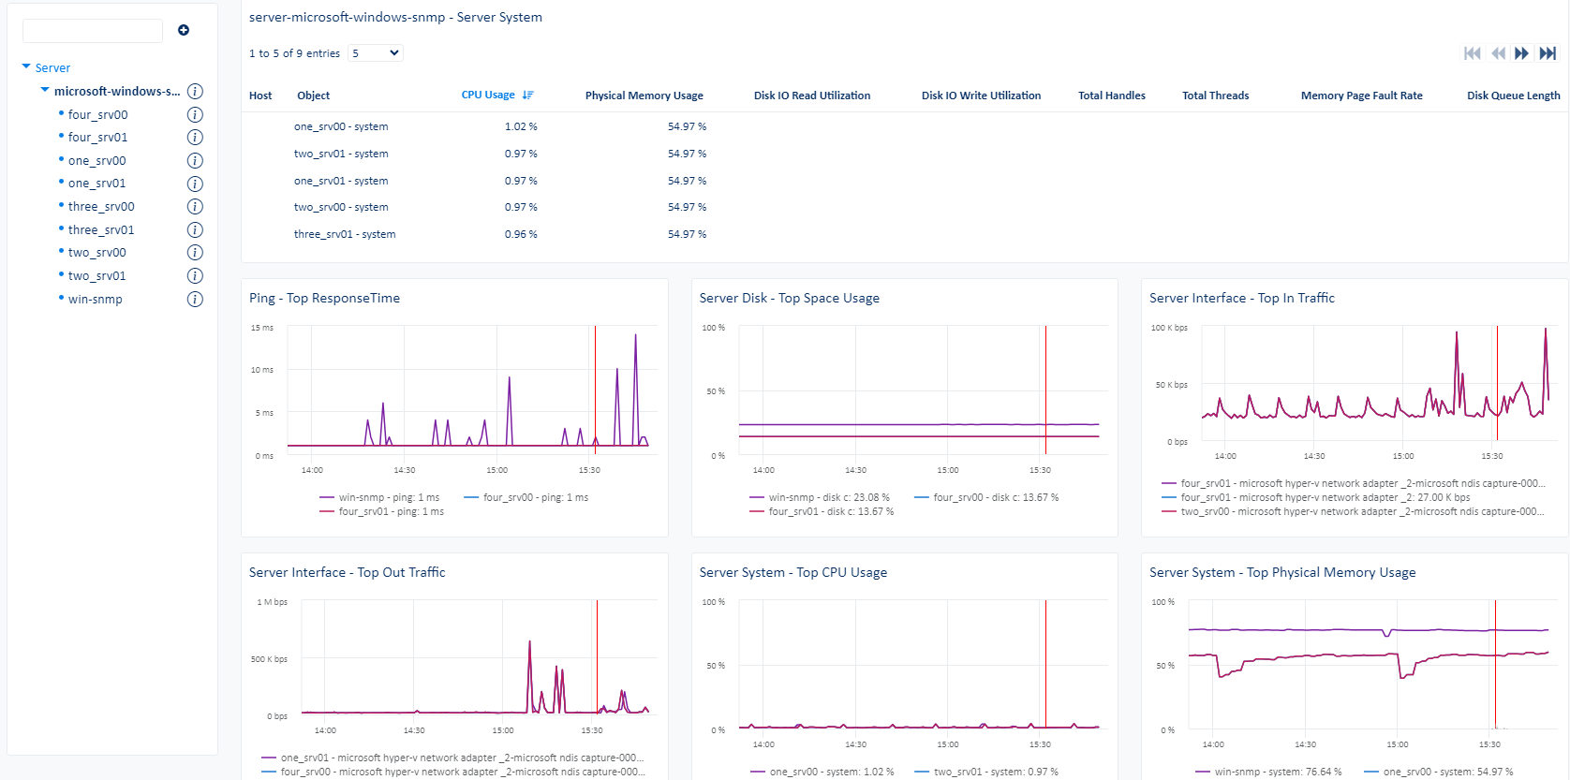Open info icon for win-snmp
This screenshot has height=780, width=1570.
pos(195,299)
